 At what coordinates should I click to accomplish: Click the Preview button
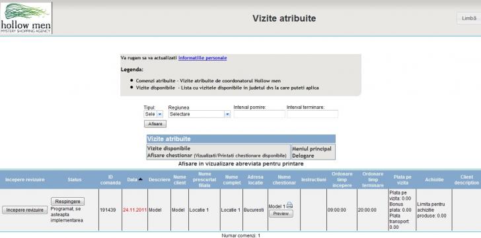(x=281, y=214)
